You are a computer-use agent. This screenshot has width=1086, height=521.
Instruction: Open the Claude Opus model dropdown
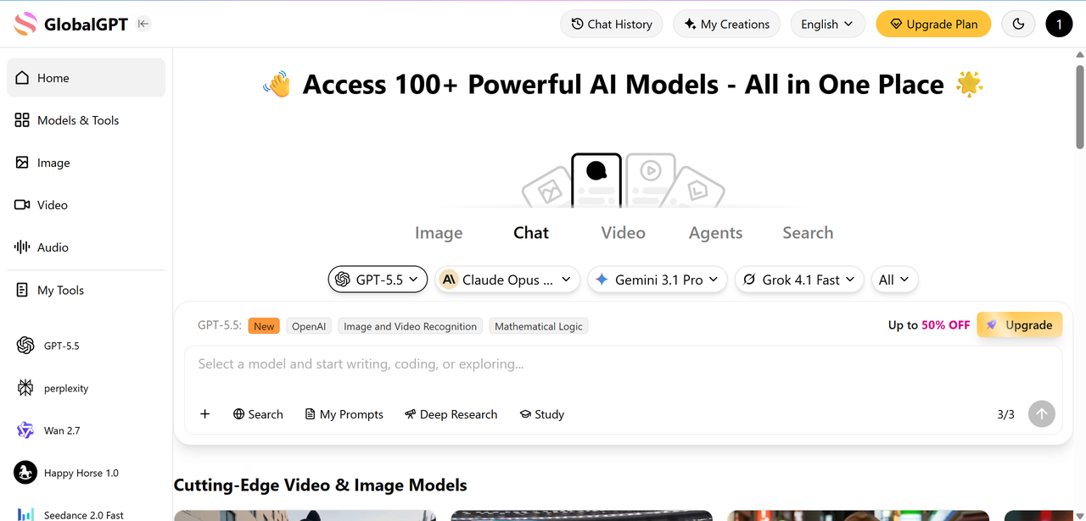tap(507, 280)
